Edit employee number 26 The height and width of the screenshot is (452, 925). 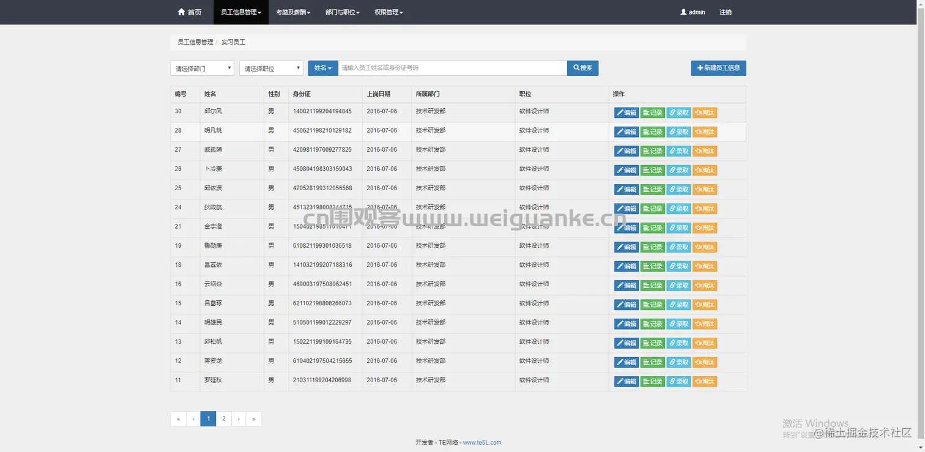tap(626, 170)
